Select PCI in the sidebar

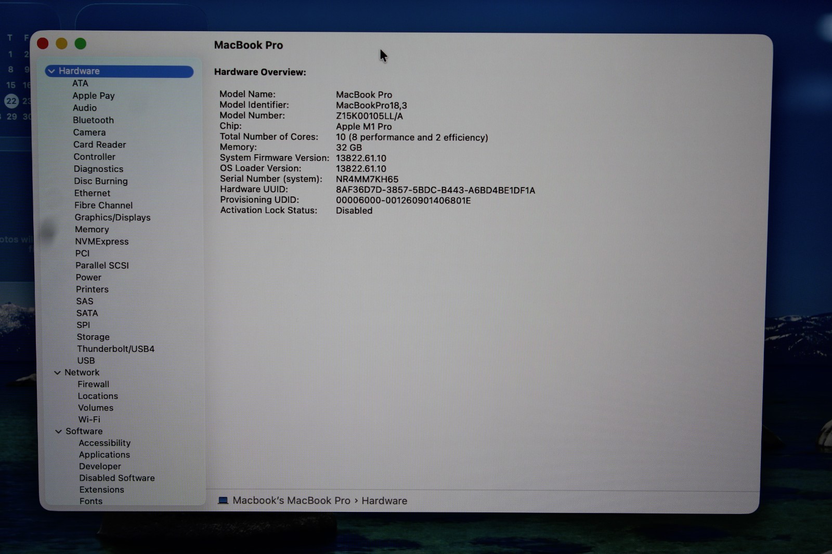pyautogui.click(x=82, y=253)
